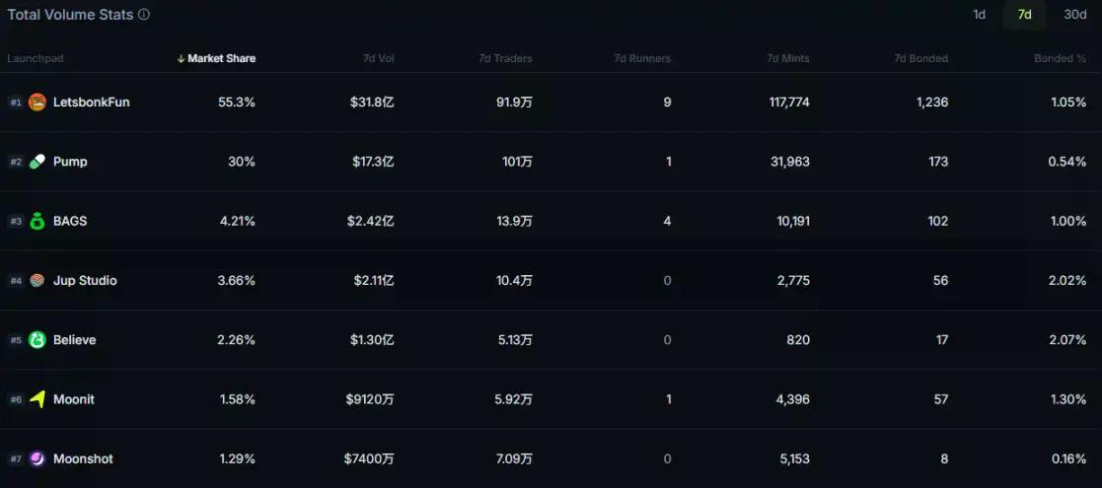Viewport: 1102px width, 488px height.
Task: Click the #1 rank badge
Action: click(16, 103)
